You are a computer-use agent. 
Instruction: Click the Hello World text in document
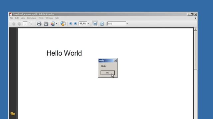(x=64, y=53)
